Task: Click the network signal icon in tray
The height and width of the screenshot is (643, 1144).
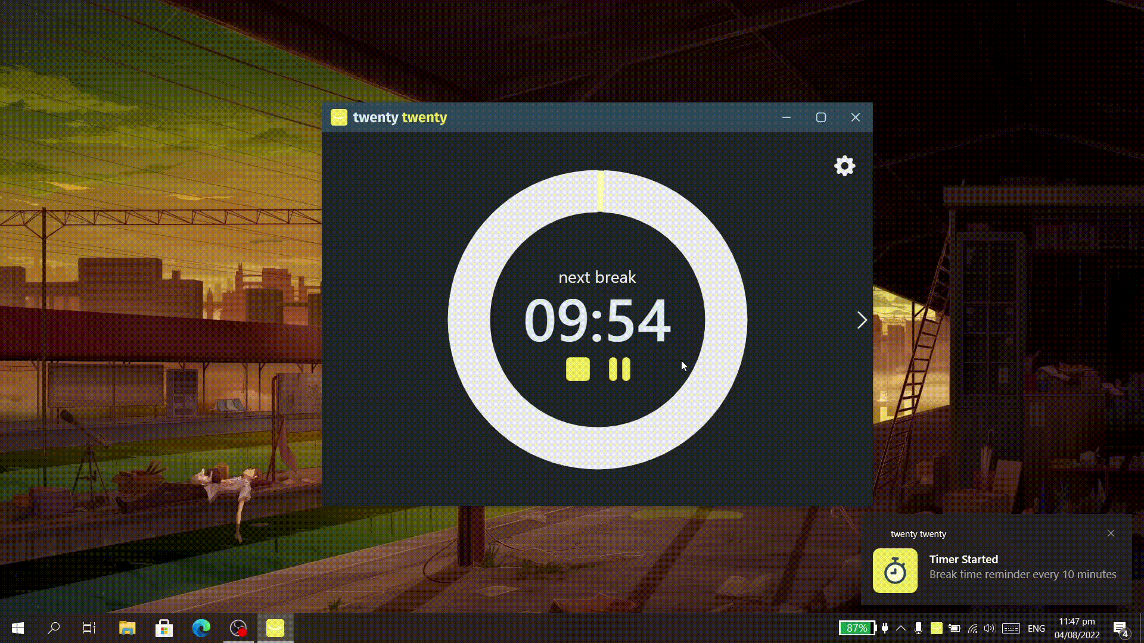Action: tap(973, 628)
